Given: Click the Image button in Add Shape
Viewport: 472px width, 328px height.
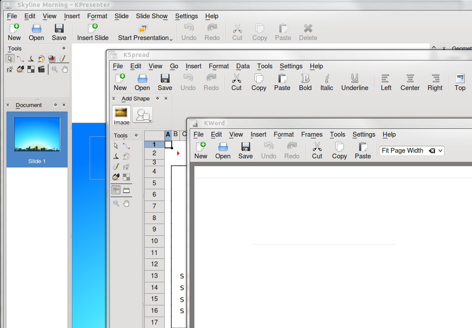Looking at the screenshot, I should pos(122,115).
